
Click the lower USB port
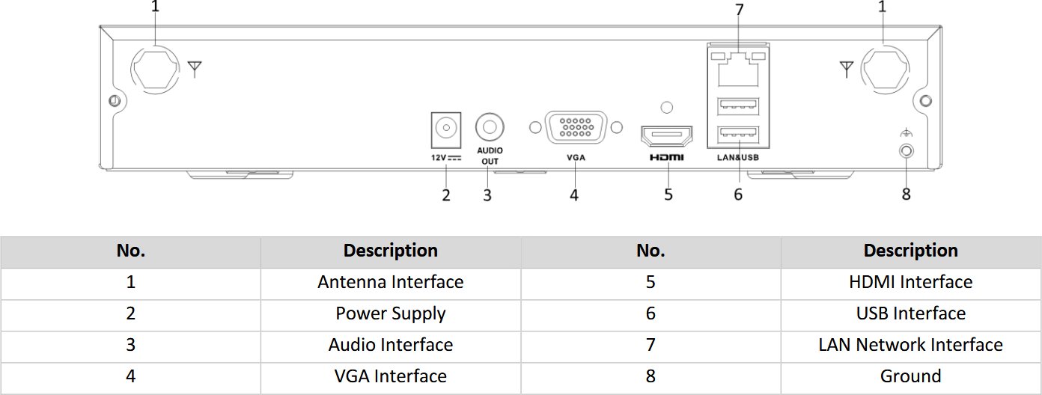[x=738, y=135]
